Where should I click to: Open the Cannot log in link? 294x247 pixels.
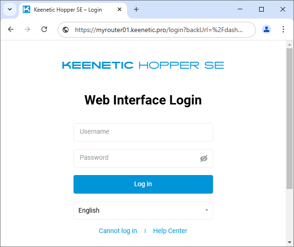click(118, 231)
